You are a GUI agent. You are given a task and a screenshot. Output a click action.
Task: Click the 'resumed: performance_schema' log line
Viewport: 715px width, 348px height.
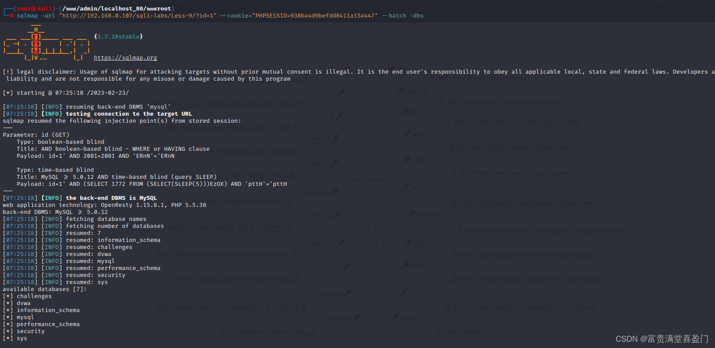[82, 268]
